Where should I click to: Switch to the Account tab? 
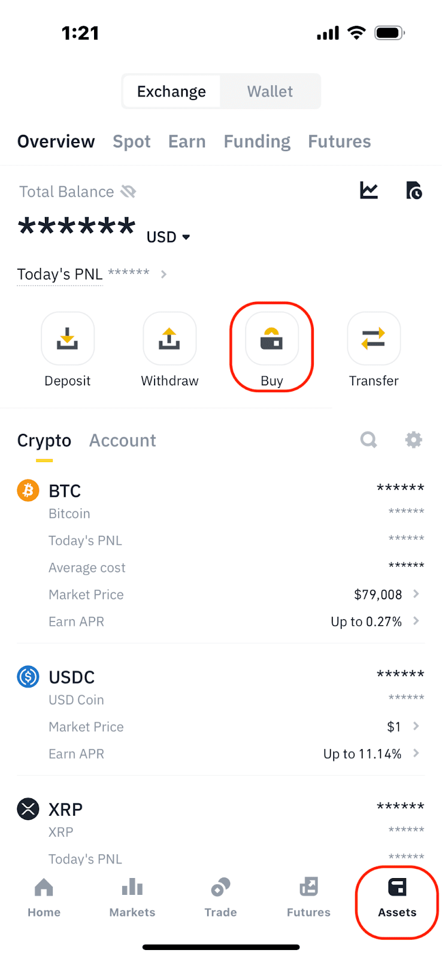click(123, 441)
